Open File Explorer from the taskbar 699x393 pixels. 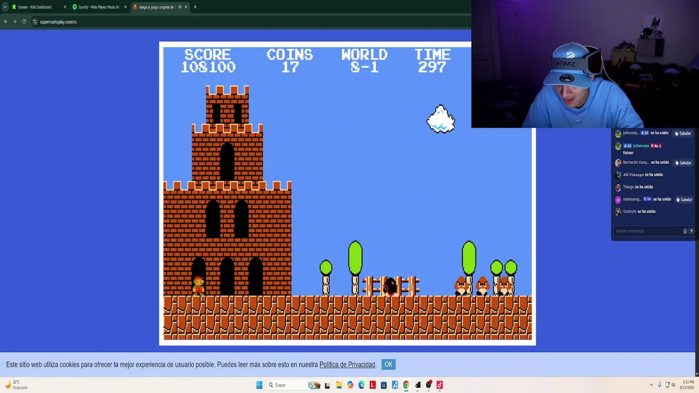coord(339,385)
